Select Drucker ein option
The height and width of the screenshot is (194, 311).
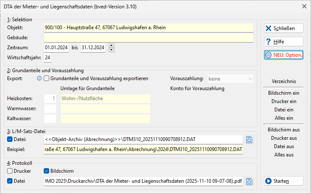284,101
